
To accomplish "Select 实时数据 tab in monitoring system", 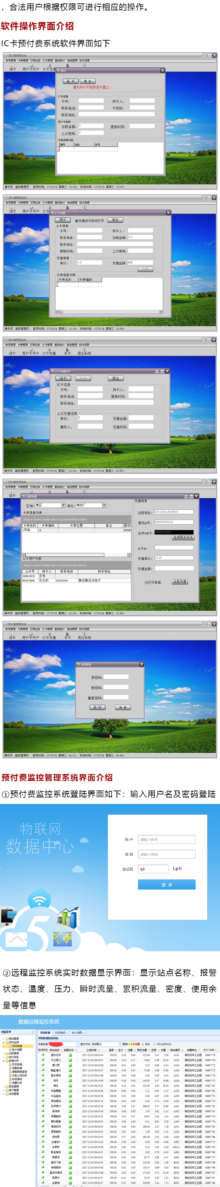I will pyautogui.click(x=45, y=1032).
